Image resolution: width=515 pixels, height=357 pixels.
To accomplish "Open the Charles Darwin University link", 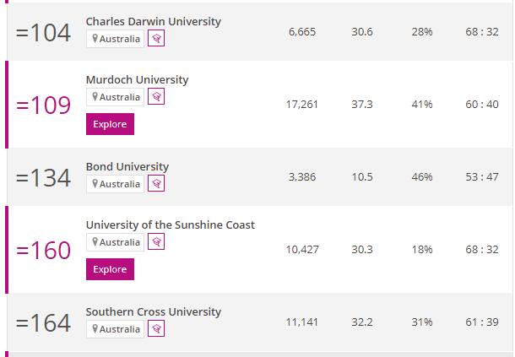I will pyautogui.click(x=153, y=21).
